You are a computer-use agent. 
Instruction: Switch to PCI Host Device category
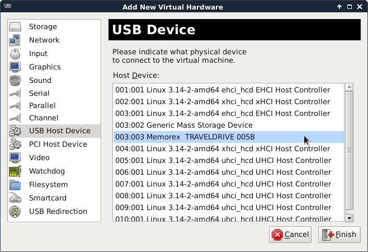58,144
